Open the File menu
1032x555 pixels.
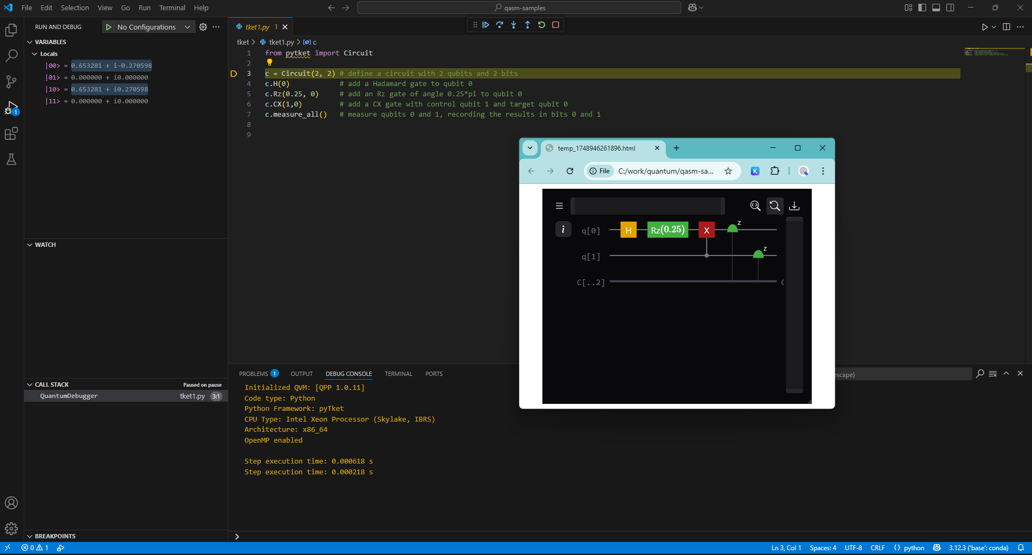(x=27, y=8)
